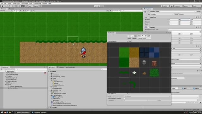Image resolution: width=202 pixels, height=114 pixels.
Task: Pick the tree stump tile
Action: 154,64
